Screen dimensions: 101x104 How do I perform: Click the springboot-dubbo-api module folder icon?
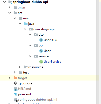(x=10, y=2)
